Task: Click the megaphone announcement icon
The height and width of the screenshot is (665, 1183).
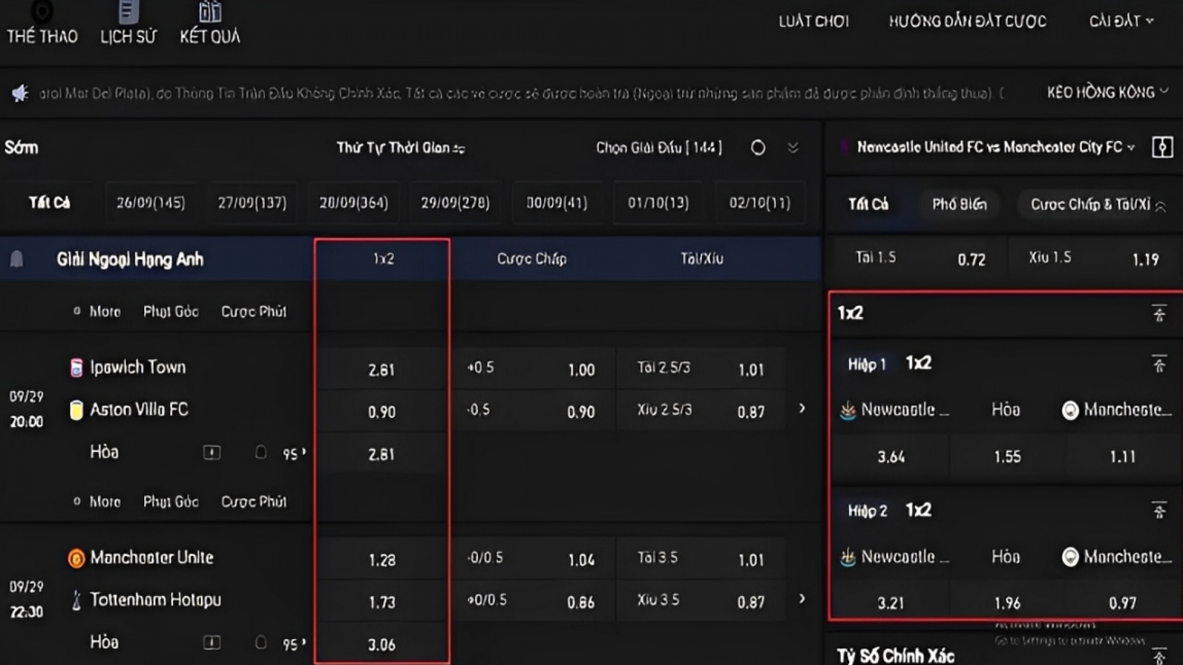Action: 20,94
